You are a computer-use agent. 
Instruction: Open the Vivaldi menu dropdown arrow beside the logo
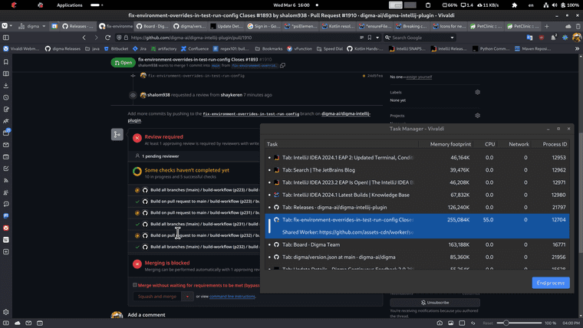(x=11, y=26)
